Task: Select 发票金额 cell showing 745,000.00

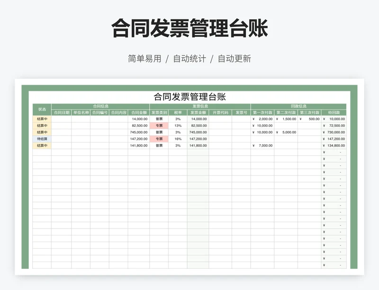Action: [x=198, y=132]
